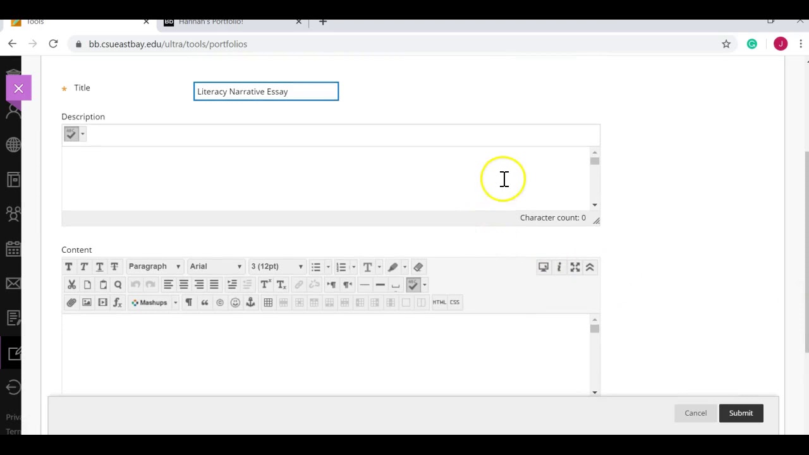Open the Paragraph format dropdown
This screenshot has width=809, height=455.
pos(154,267)
